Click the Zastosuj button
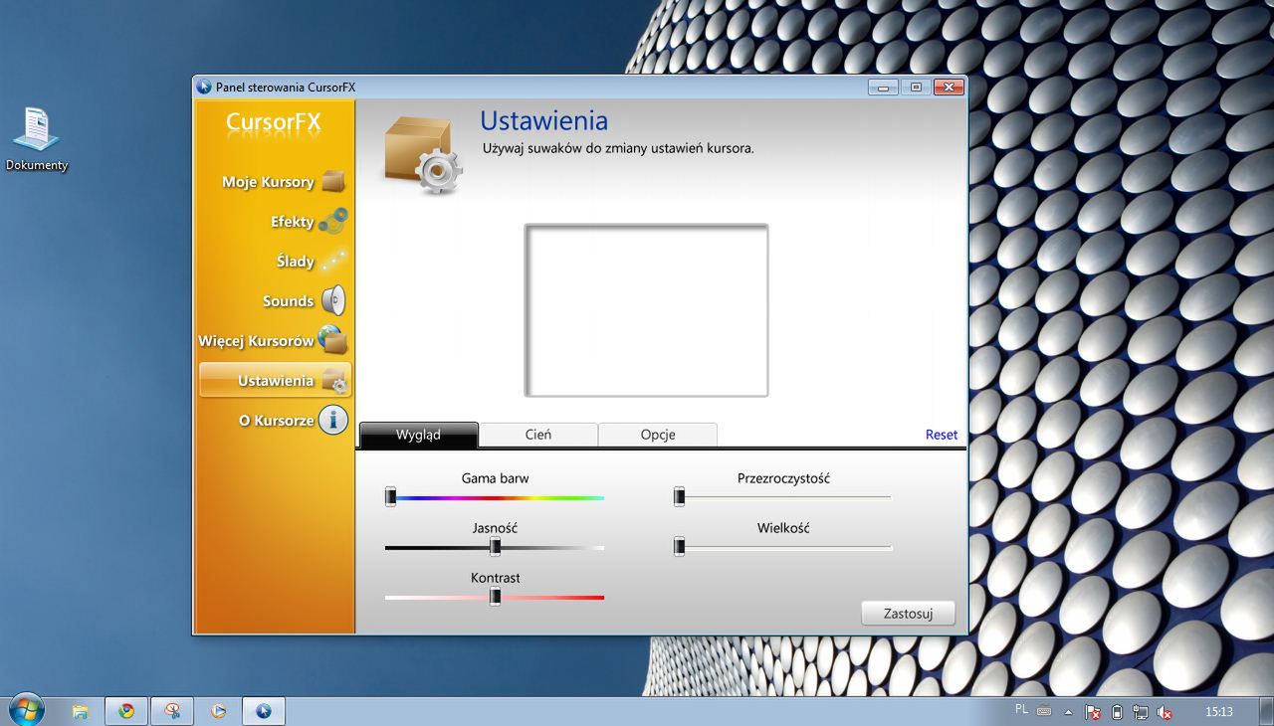 (908, 614)
